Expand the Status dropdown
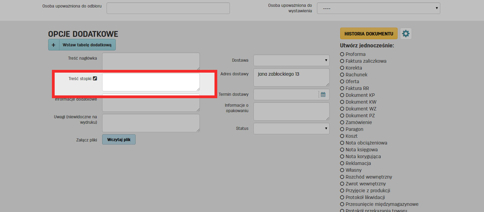This screenshot has height=212, width=484. [x=291, y=128]
